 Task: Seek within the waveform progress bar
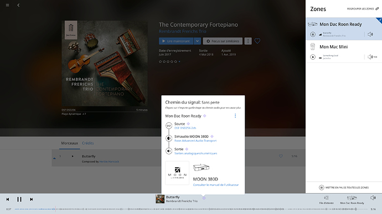(190, 209)
